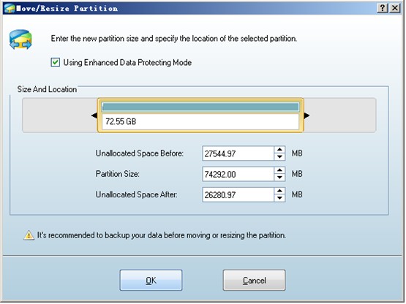Image resolution: width=406 pixels, height=304 pixels.
Task: Click the partition wizard icon in title bar
Action: [10, 8]
